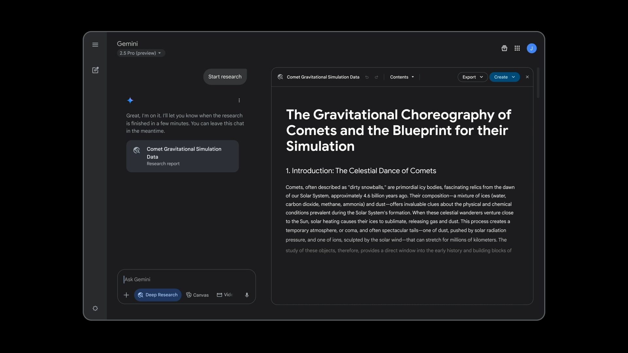Click the Gemini sparkle icon
The image size is (628, 353).
(130, 100)
